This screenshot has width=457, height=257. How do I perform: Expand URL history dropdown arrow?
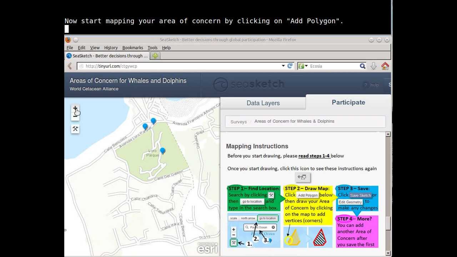[x=283, y=66]
